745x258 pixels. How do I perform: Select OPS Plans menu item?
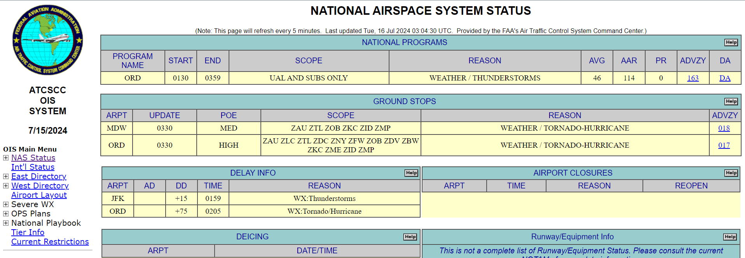(x=31, y=214)
